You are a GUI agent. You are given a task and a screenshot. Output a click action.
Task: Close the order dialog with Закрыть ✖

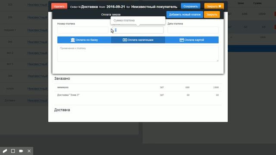click(x=214, y=6)
